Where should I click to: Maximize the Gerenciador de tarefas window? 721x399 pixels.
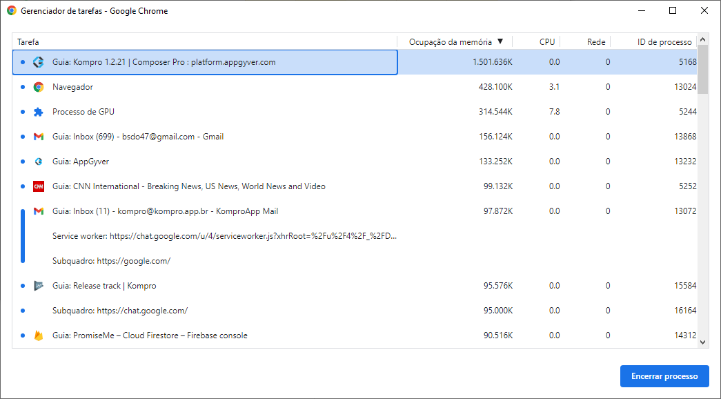coord(673,10)
